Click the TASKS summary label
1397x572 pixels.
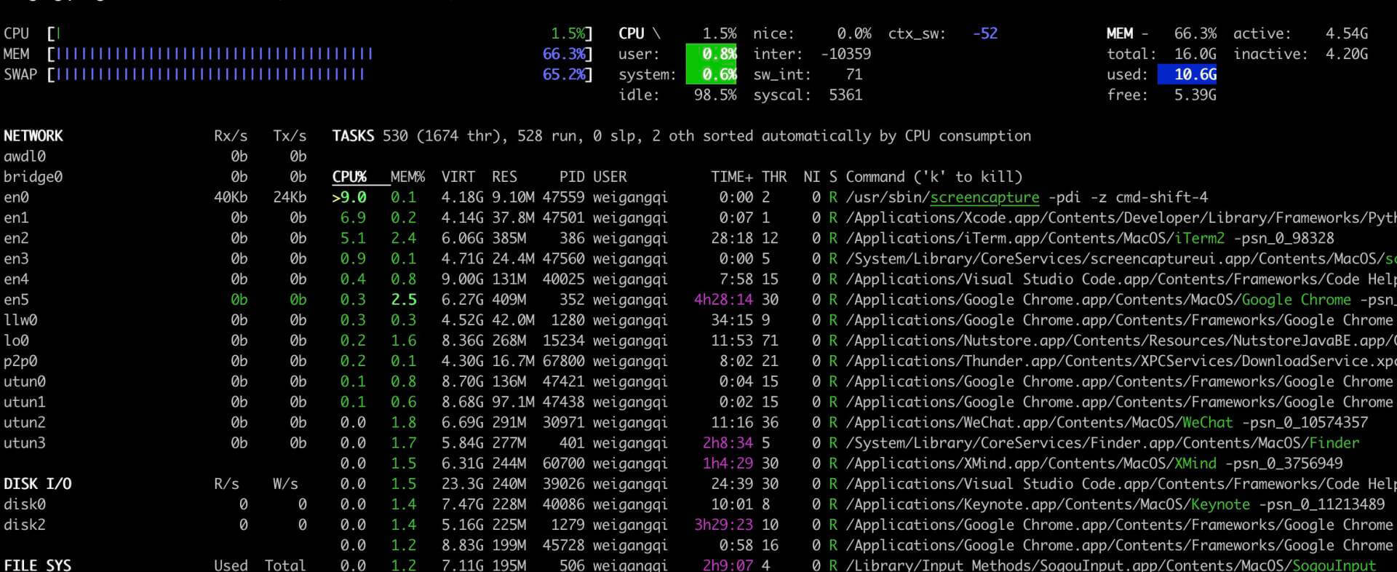353,136
